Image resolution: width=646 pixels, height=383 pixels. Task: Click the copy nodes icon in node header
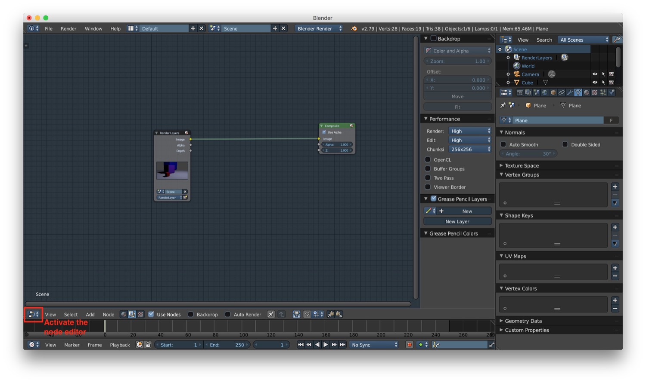click(x=331, y=314)
